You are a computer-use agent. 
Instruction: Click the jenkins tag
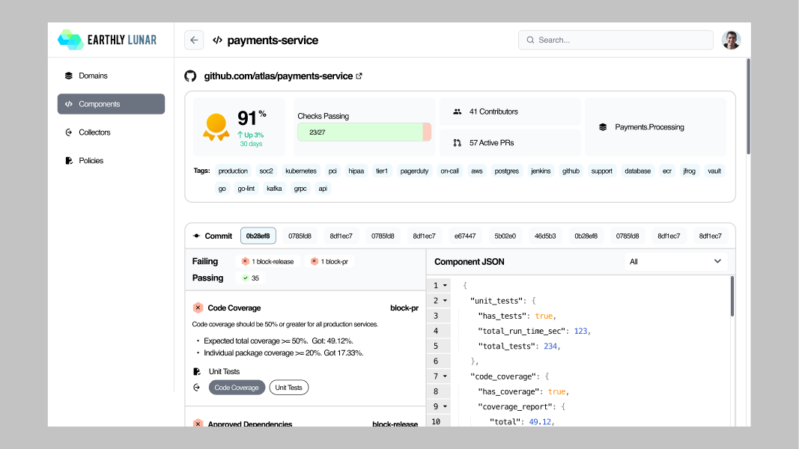541,171
